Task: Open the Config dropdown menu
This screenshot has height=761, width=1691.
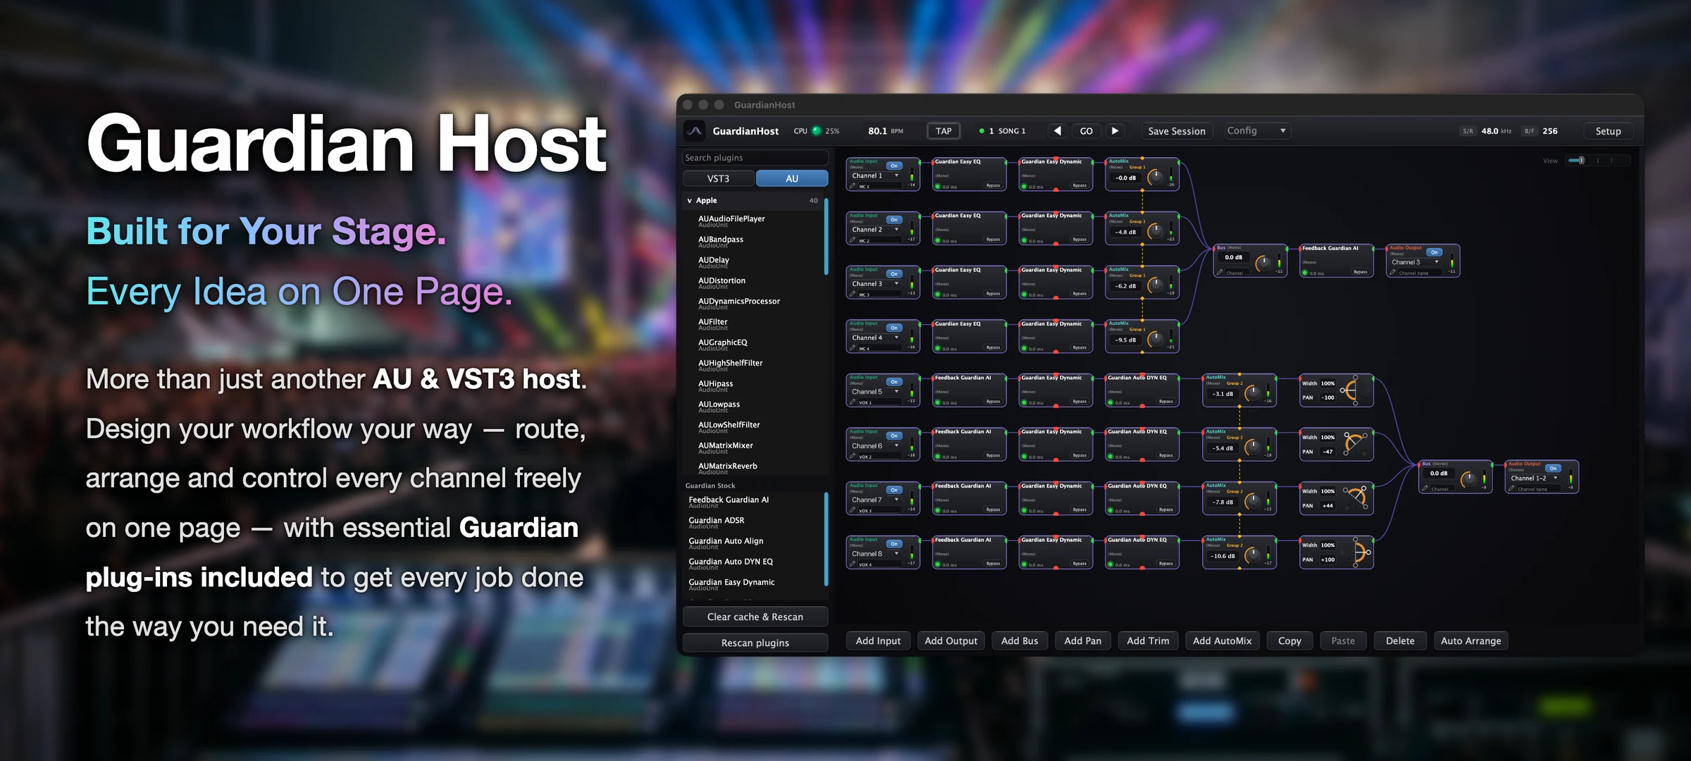Action: coord(1257,131)
